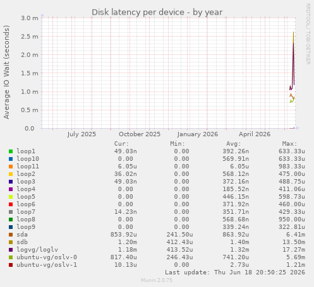Screen dimensions: 314x287
Task: Click the '3.0 m' y-axis label
Action: point(30,18)
